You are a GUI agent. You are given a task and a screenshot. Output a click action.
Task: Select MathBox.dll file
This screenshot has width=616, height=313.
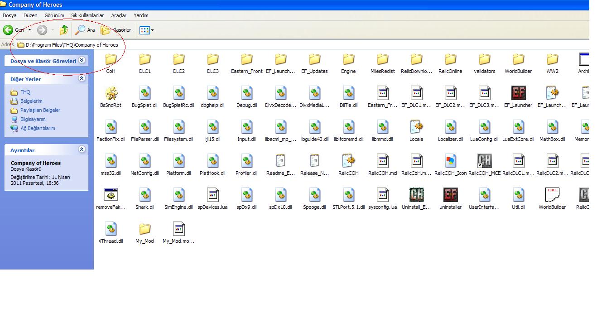(x=552, y=131)
